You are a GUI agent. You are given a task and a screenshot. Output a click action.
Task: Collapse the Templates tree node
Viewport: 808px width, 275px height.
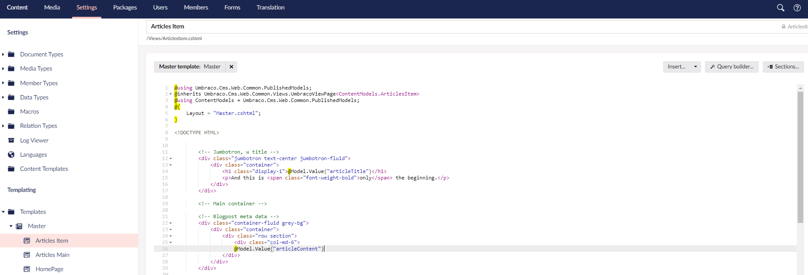(3, 212)
